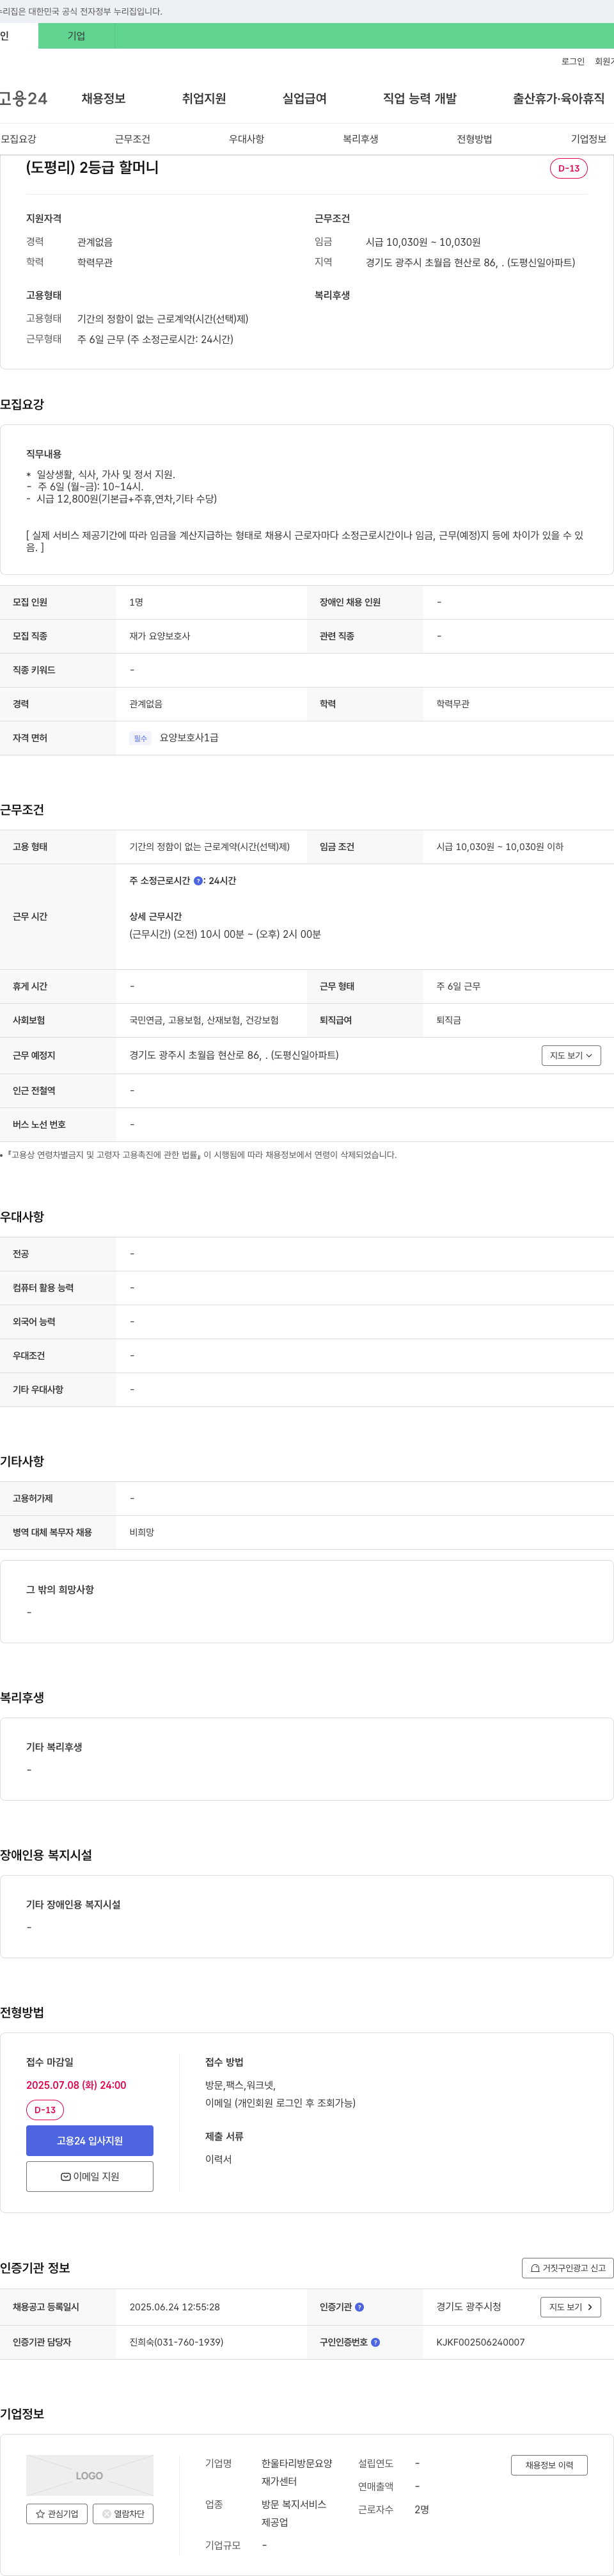Click the 구인인증번호 help icon
614x2576 pixels.
(375, 2342)
